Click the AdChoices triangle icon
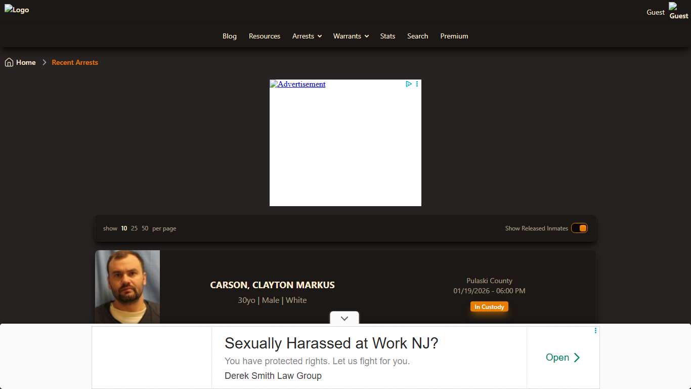Image resolution: width=691 pixels, height=389 pixels. click(409, 84)
